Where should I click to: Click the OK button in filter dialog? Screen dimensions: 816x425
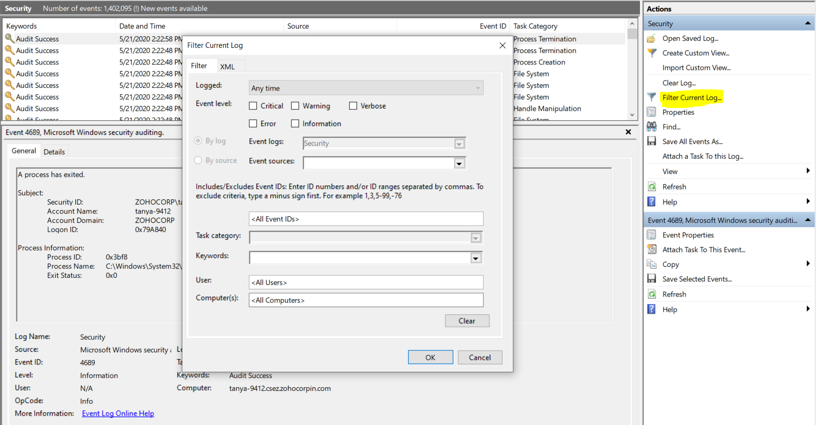point(430,358)
